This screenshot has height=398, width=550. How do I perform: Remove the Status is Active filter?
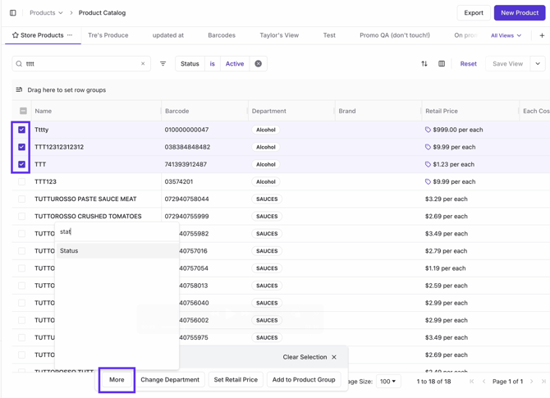258,64
